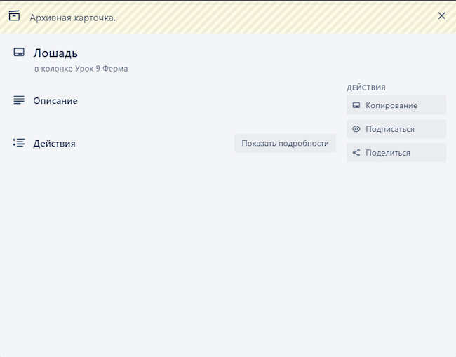Click the ДЕЙСТВИЯ sidebar heading
Viewport: 456px width, 357px height.
pos(366,88)
